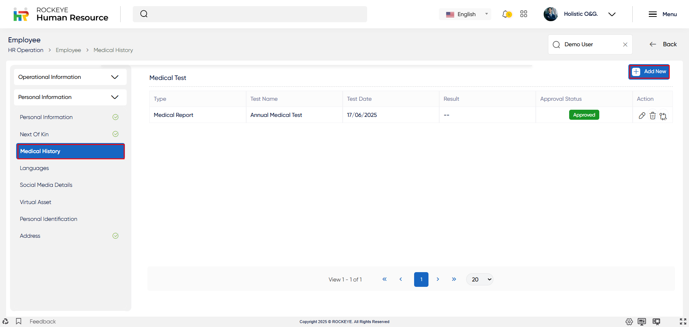Open the workflow history icon for Medical Report
Viewport: 689px width, 327px height.
click(663, 116)
